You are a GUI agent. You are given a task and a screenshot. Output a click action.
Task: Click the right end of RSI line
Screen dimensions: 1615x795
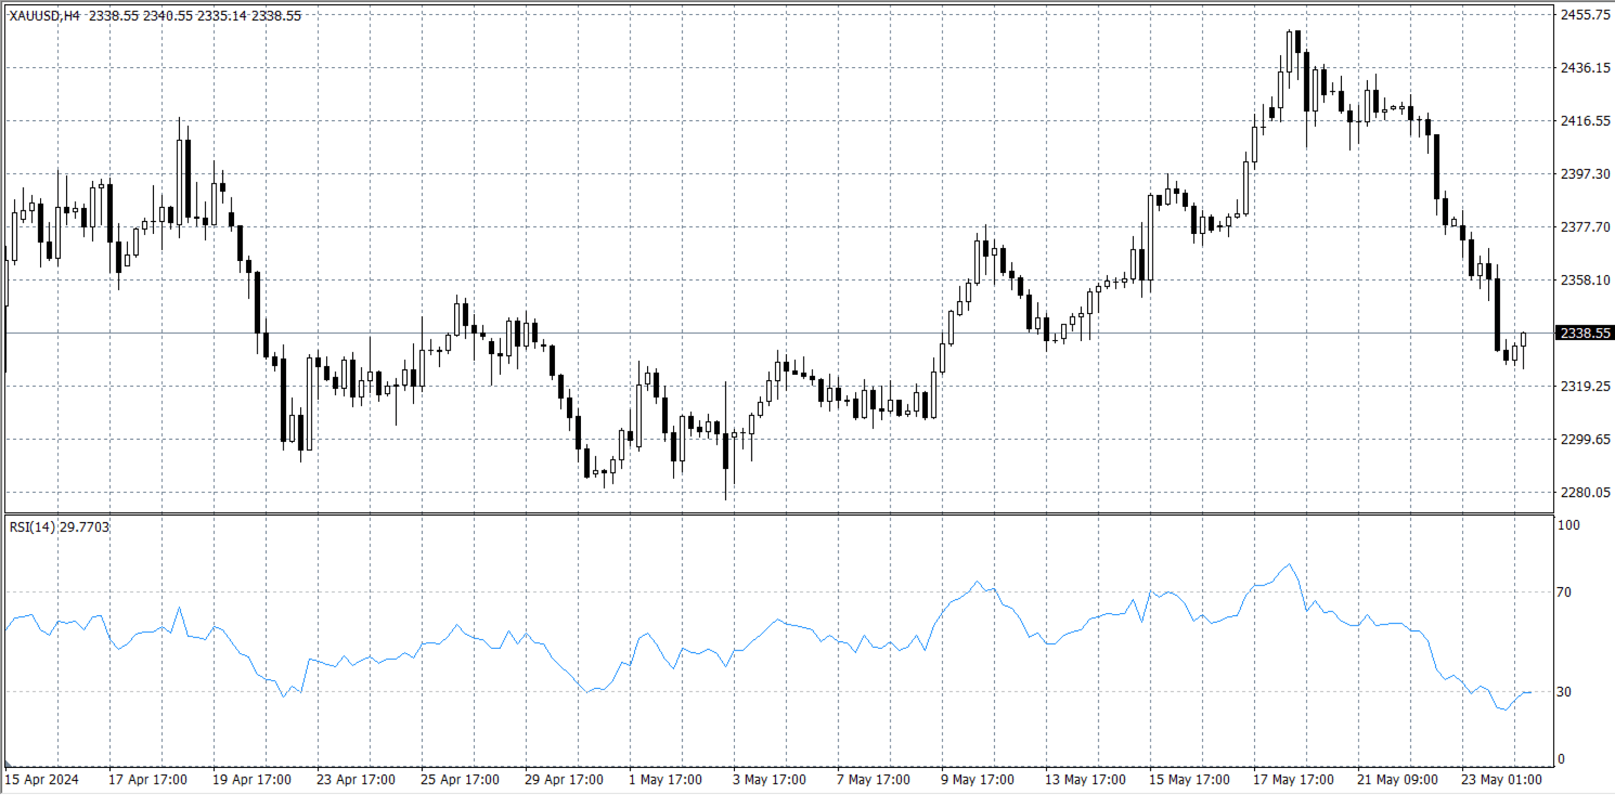tap(1530, 692)
